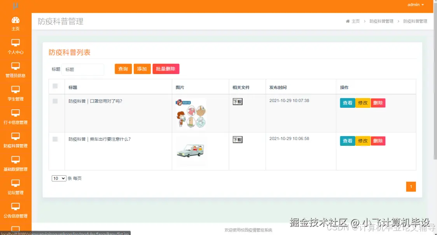The height and width of the screenshot is (235, 437).
Task: Click 下载 link in the 乘车出行 row
Action: [x=238, y=140]
